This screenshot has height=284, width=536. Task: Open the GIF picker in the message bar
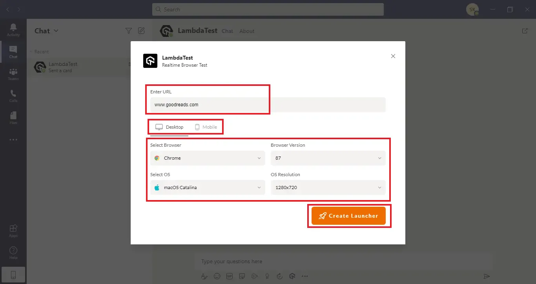coord(230,276)
